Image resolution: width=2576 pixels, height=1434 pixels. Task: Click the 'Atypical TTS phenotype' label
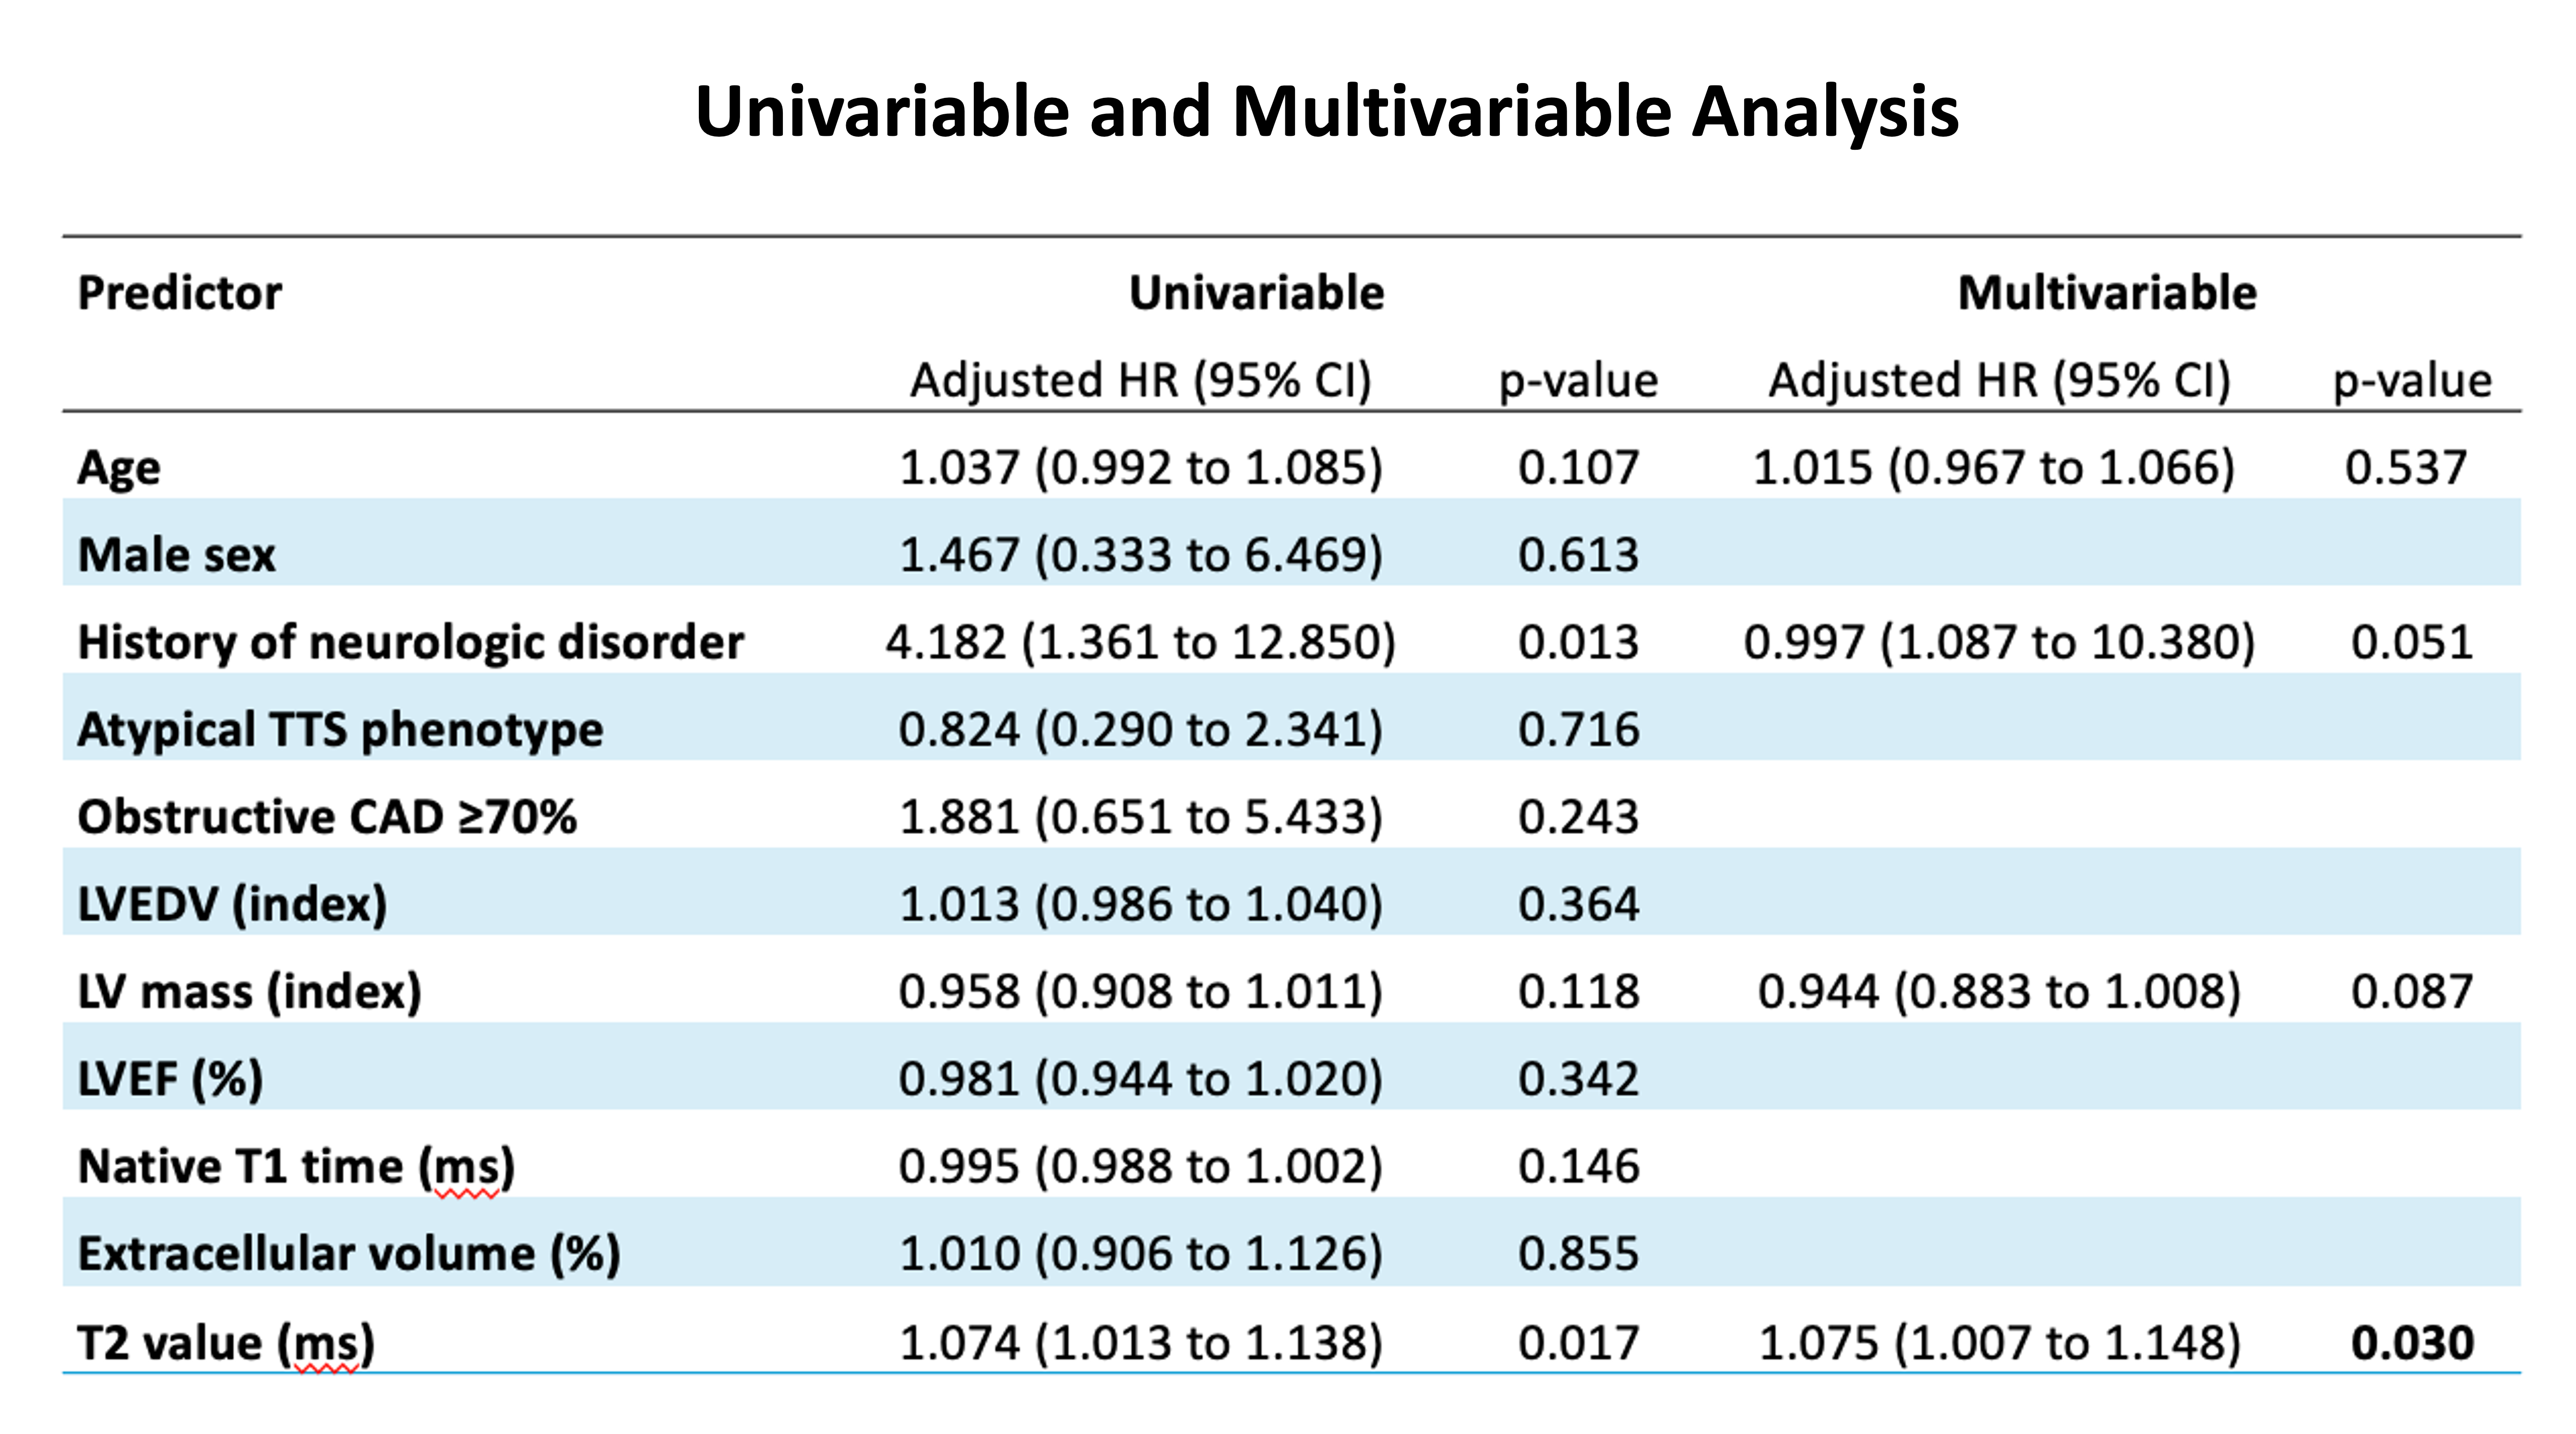(340, 730)
